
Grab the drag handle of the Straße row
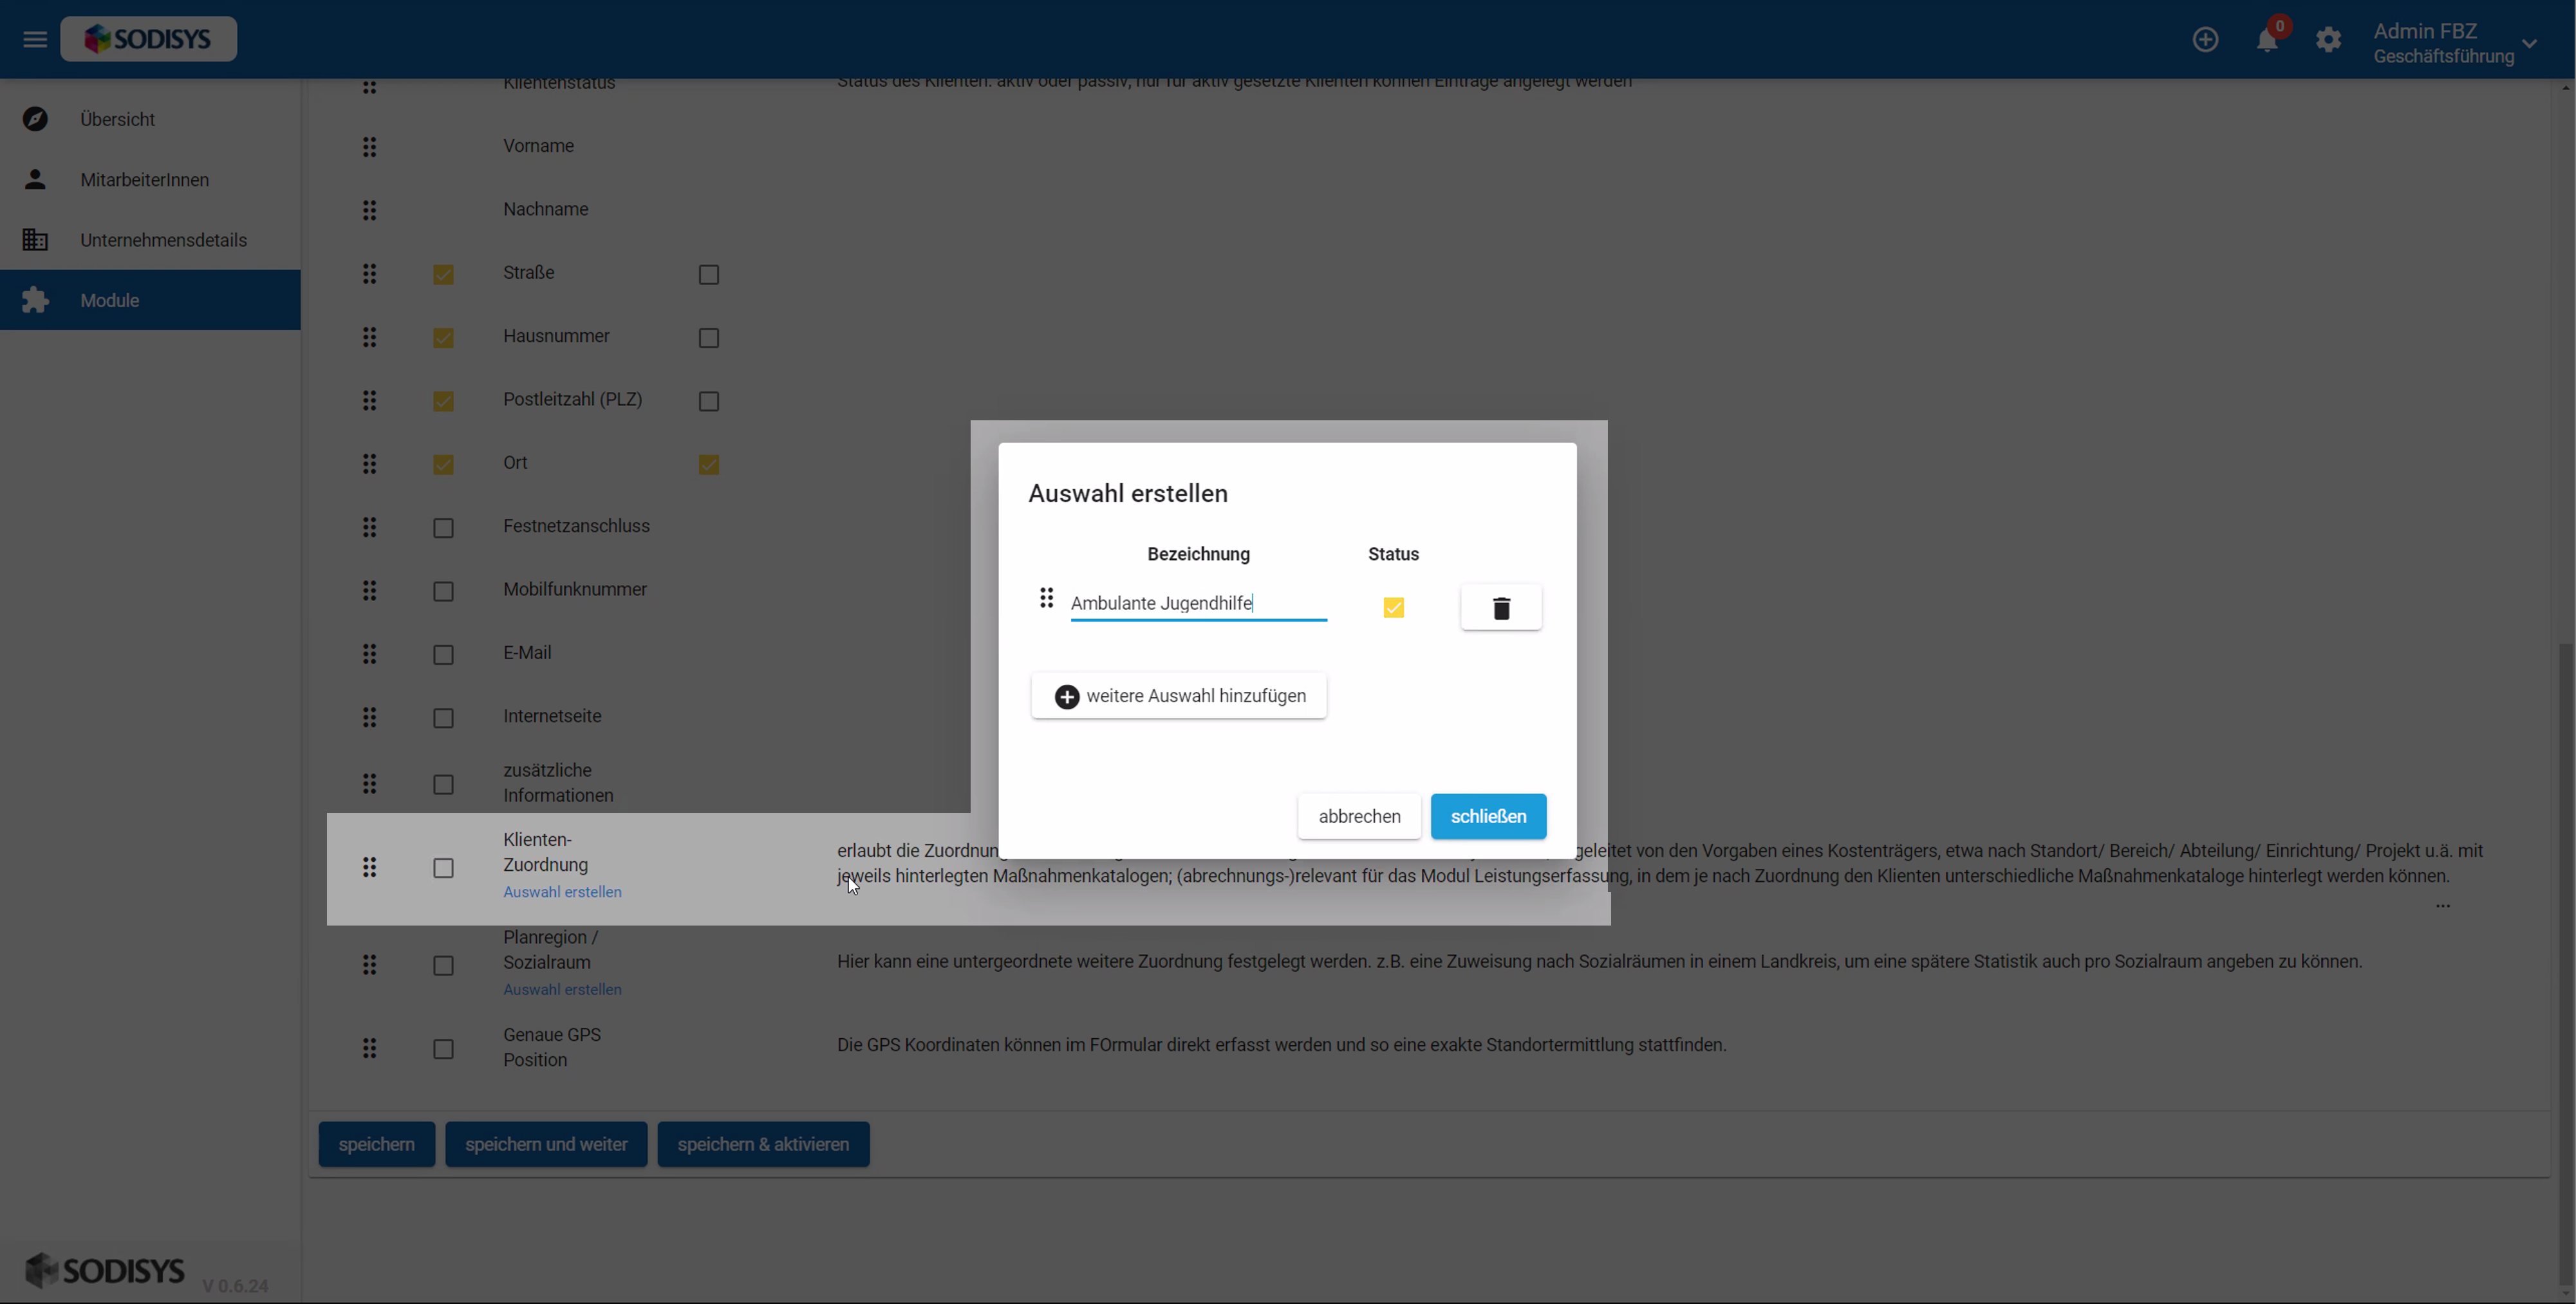coord(369,274)
